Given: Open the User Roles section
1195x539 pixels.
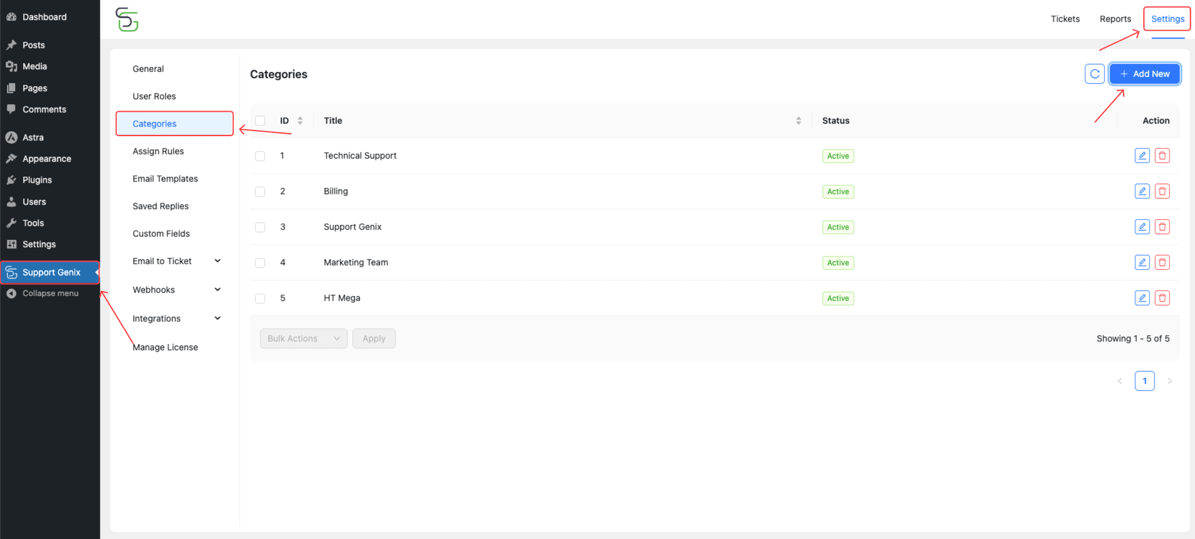Looking at the screenshot, I should (154, 96).
